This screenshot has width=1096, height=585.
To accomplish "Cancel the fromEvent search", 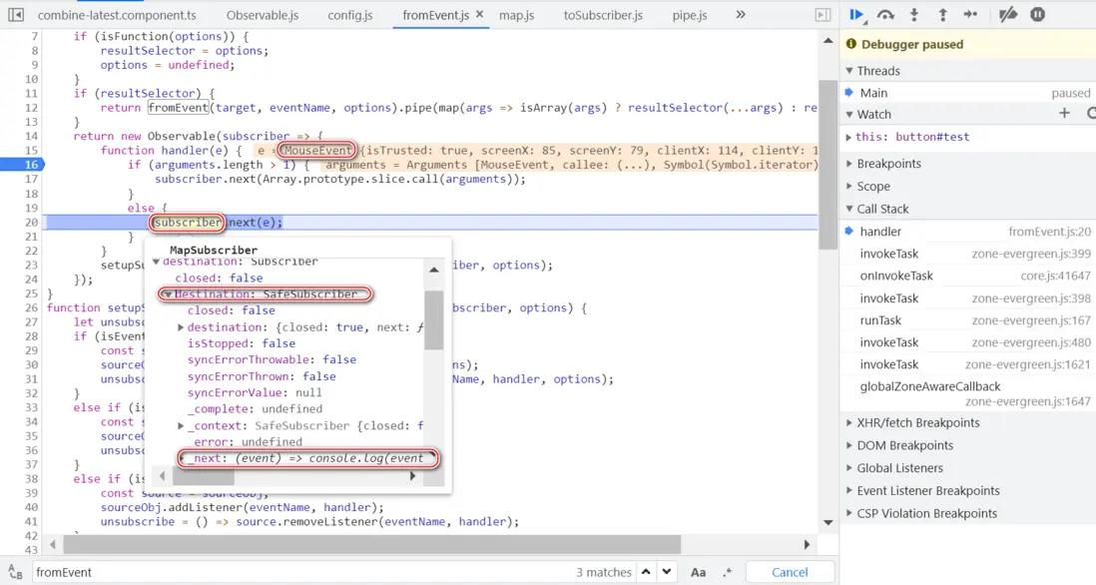I will pyautogui.click(x=790, y=572).
